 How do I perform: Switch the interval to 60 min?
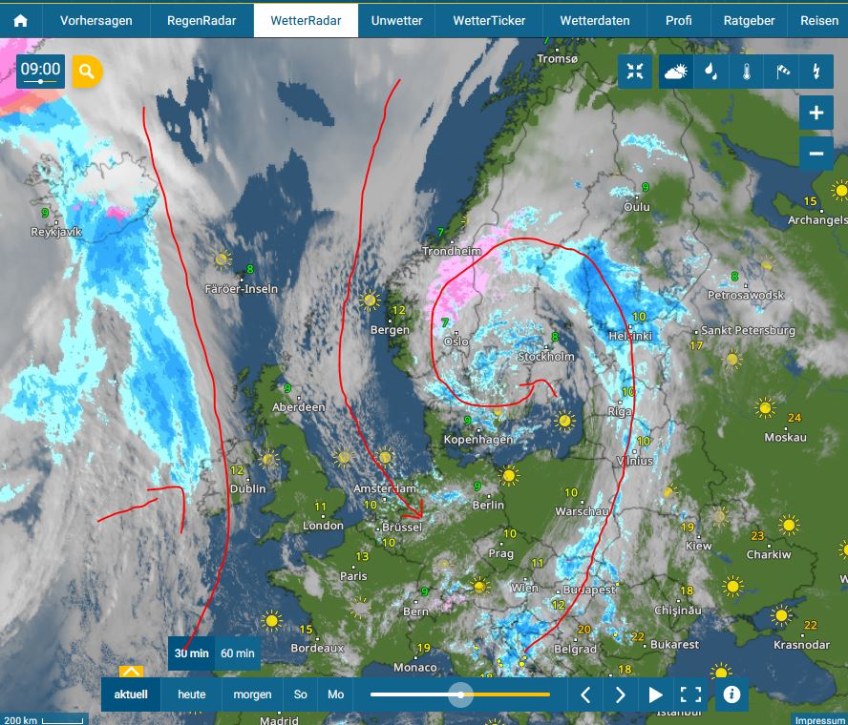238,653
